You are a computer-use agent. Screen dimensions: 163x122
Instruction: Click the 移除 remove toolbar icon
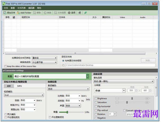35,13
